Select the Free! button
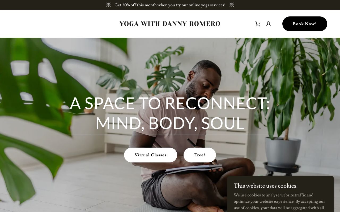Viewport: 340px width, 212px height. click(200, 155)
